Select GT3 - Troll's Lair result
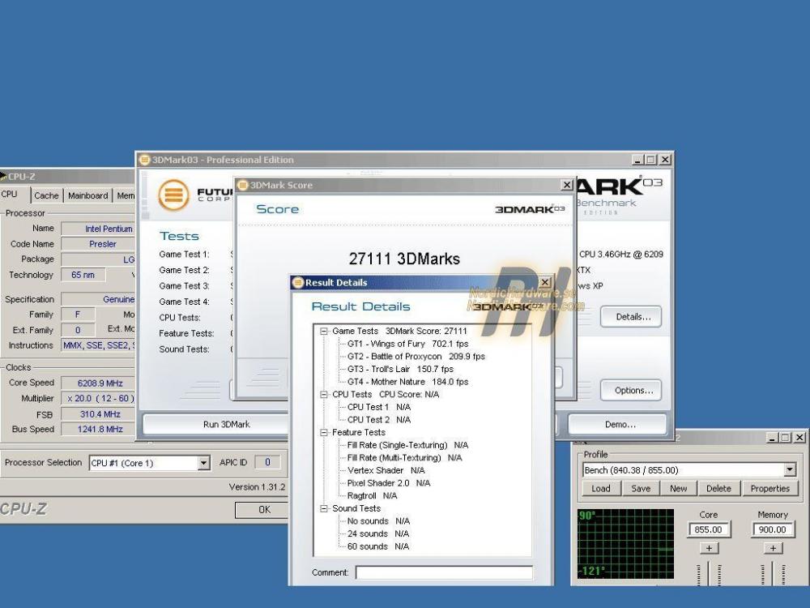810x608 pixels. point(400,369)
